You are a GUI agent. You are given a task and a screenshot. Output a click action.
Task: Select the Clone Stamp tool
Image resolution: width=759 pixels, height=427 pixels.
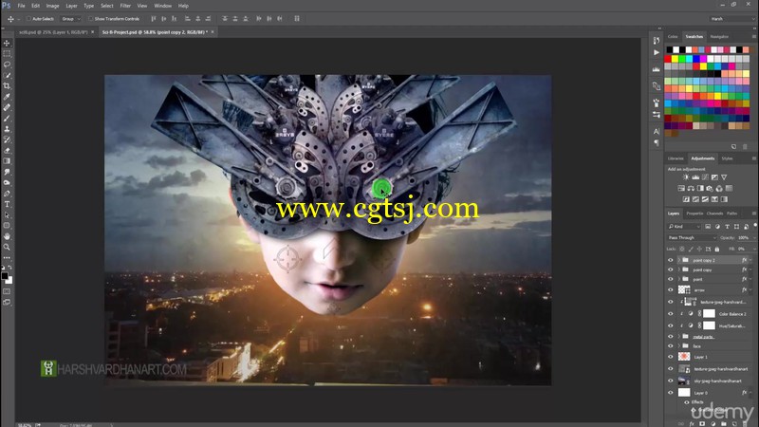(x=7, y=129)
